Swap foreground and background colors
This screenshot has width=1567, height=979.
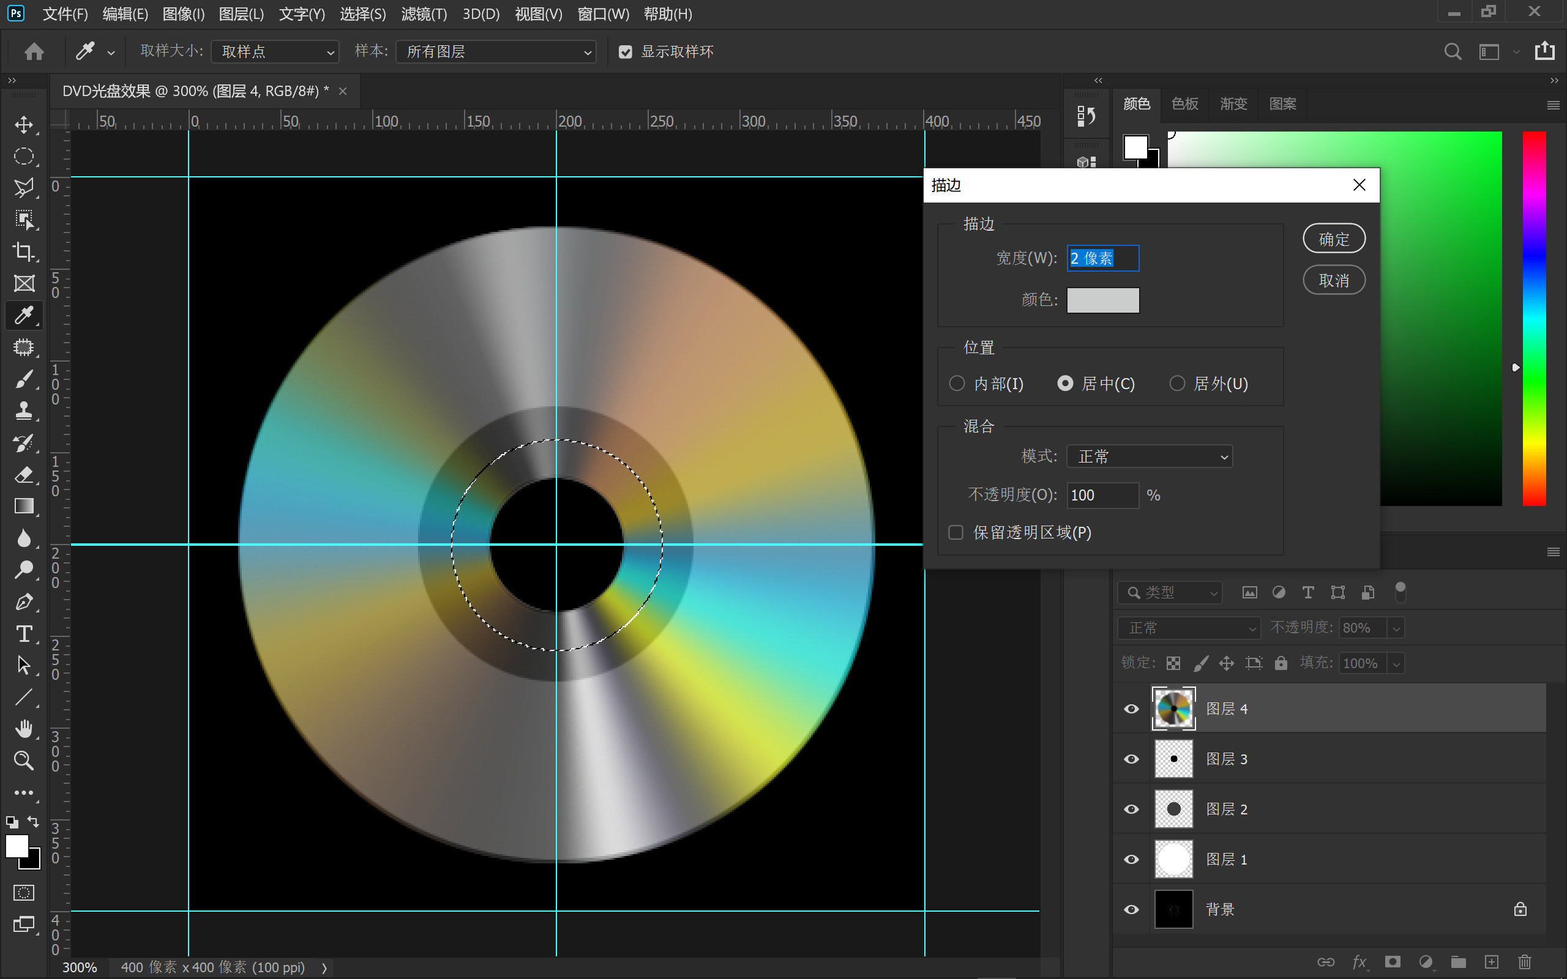pos(33,822)
